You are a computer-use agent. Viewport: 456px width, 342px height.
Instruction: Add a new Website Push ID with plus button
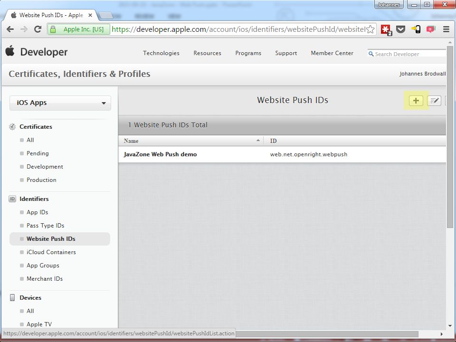pyautogui.click(x=416, y=101)
